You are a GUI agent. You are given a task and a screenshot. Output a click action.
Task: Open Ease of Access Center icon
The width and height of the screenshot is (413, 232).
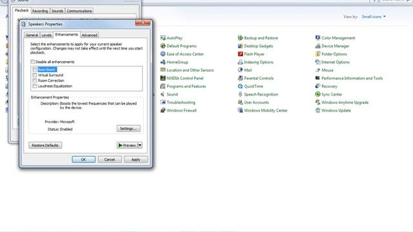coord(163,54)
